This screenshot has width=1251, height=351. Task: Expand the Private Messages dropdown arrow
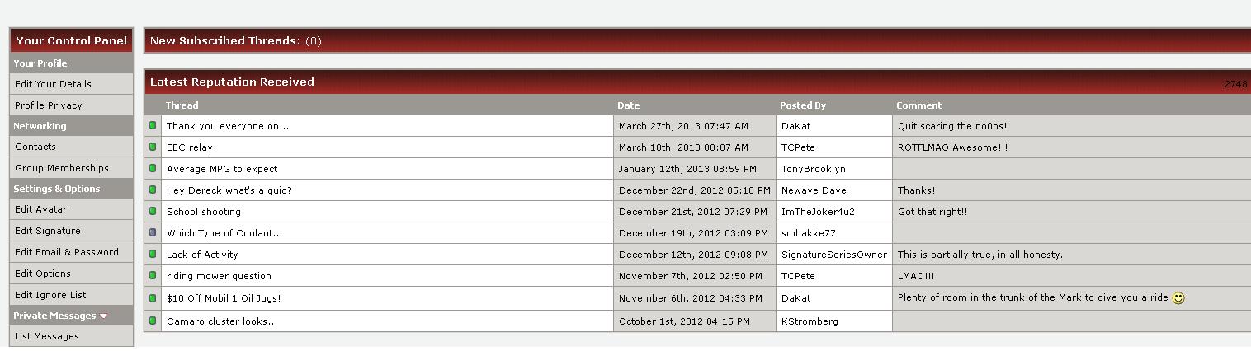(104, 316)
